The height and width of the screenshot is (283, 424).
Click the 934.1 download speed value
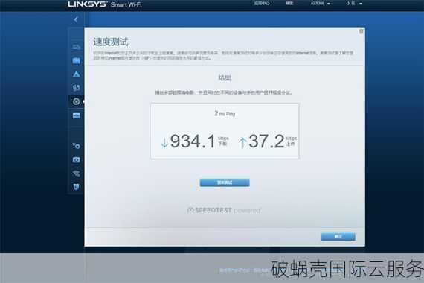tap(193, 141)
